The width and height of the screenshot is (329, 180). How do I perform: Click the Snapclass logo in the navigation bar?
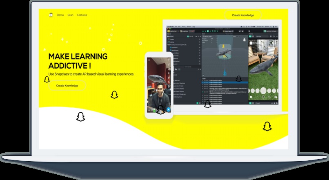coord(51,15)
